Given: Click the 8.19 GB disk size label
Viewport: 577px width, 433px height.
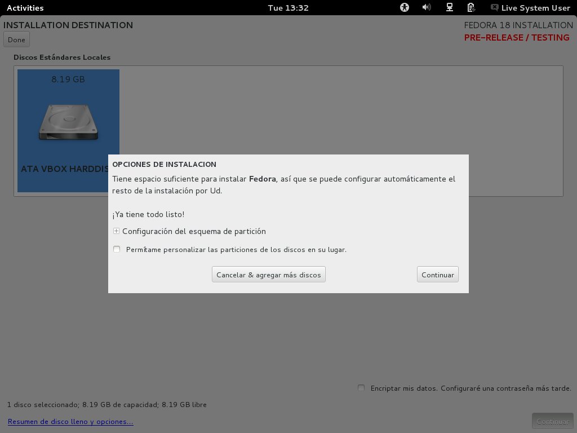Looking at the screenshot, I should point(68,79).
